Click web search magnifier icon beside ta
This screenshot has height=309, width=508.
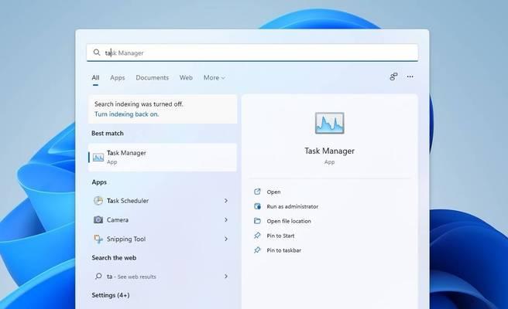[98, 276]
